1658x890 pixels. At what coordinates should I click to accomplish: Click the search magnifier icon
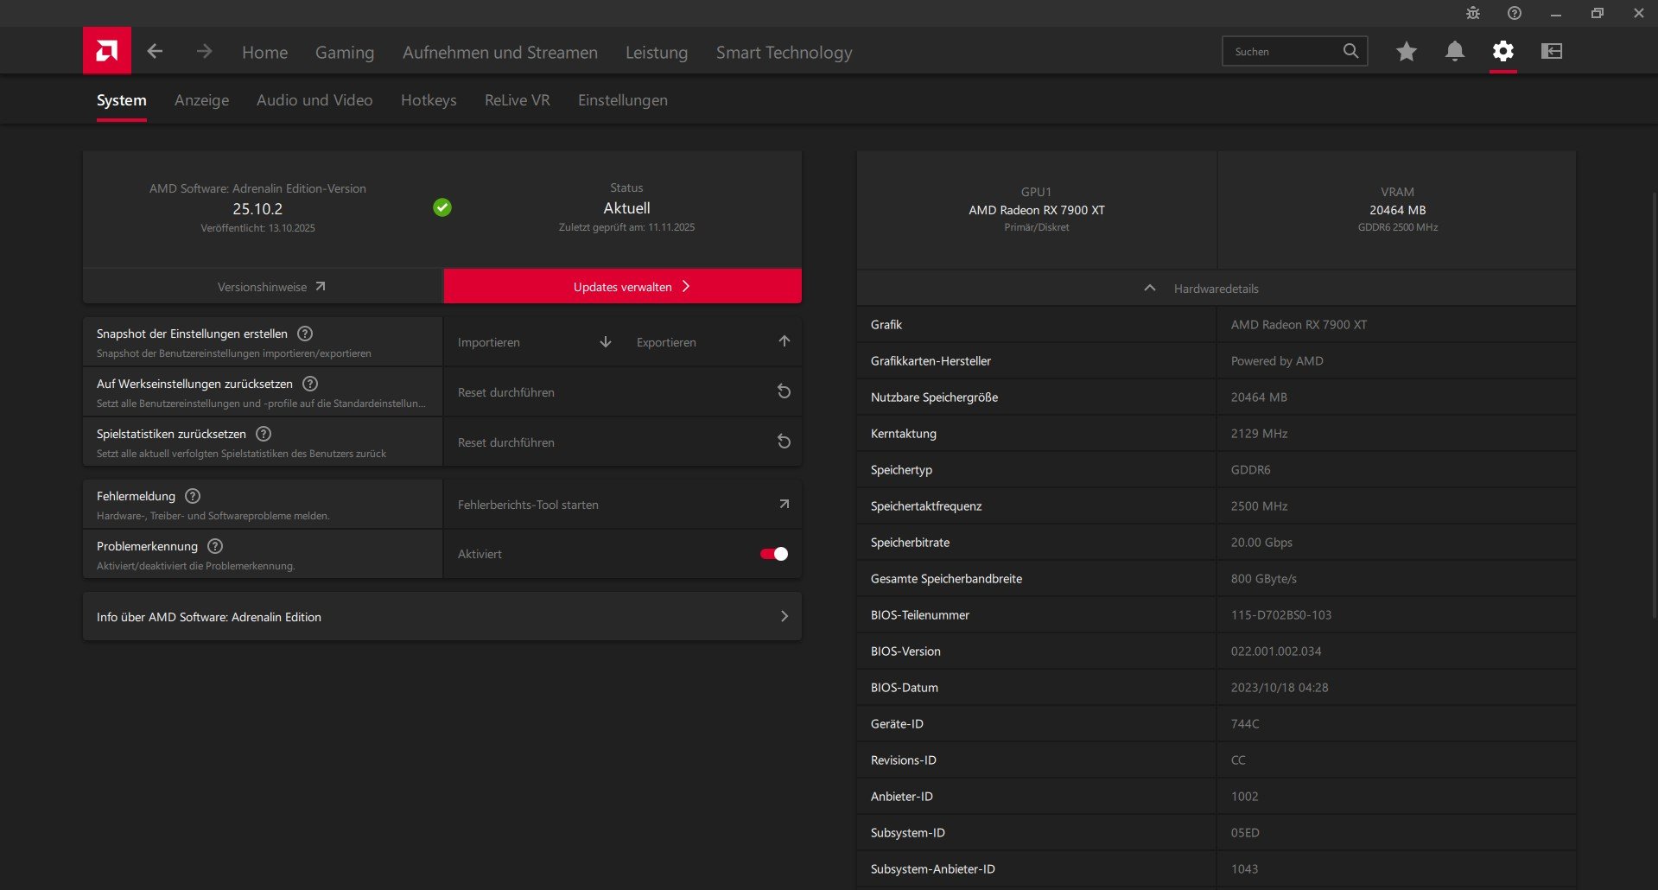point(1350,51)
